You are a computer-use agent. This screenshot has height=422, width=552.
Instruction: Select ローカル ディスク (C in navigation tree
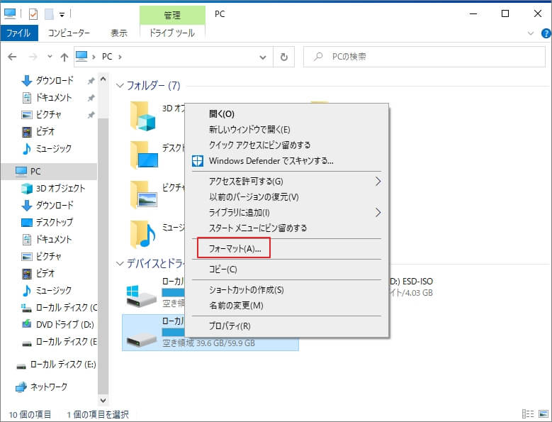[59, 308]
